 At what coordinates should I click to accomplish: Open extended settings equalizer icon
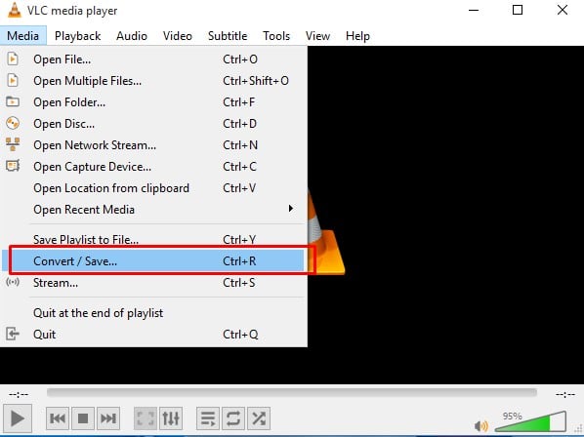(171, 418)
